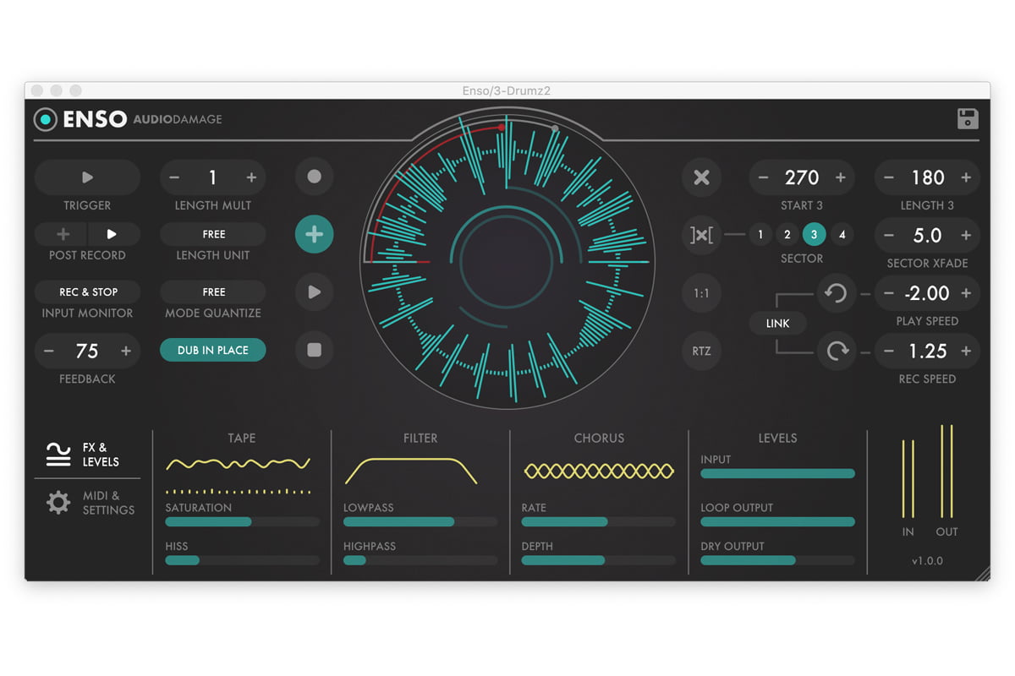The height and width of the screenshot is (676, 1015).
Task: Adjust the Dry Output level slider
Action: click(x=778, y=560)
